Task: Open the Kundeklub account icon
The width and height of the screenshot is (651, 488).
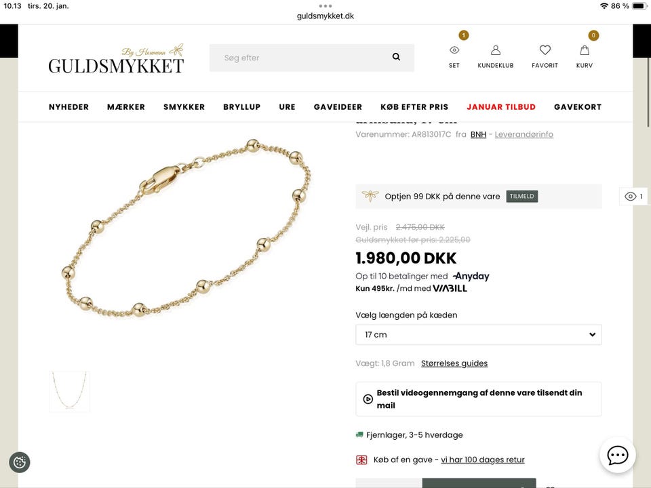Action: 495,50
